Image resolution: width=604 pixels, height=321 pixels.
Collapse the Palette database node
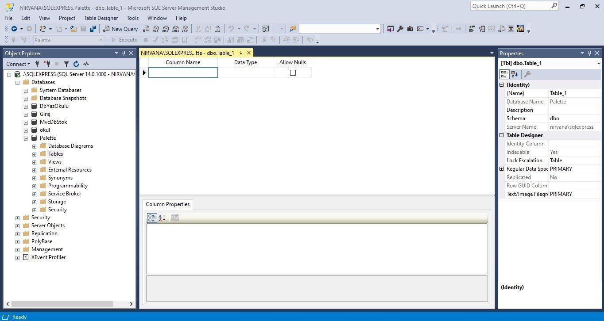point(26,138)
